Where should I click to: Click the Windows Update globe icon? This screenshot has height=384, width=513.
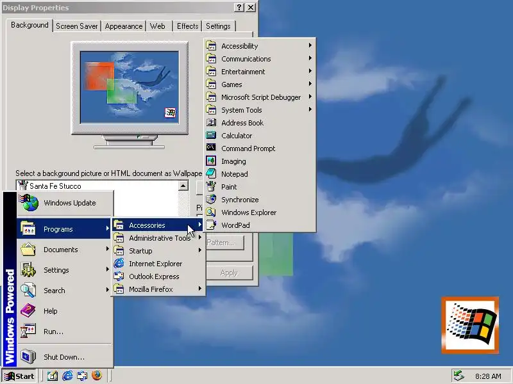pyautogui.click(x=29, y=202)
